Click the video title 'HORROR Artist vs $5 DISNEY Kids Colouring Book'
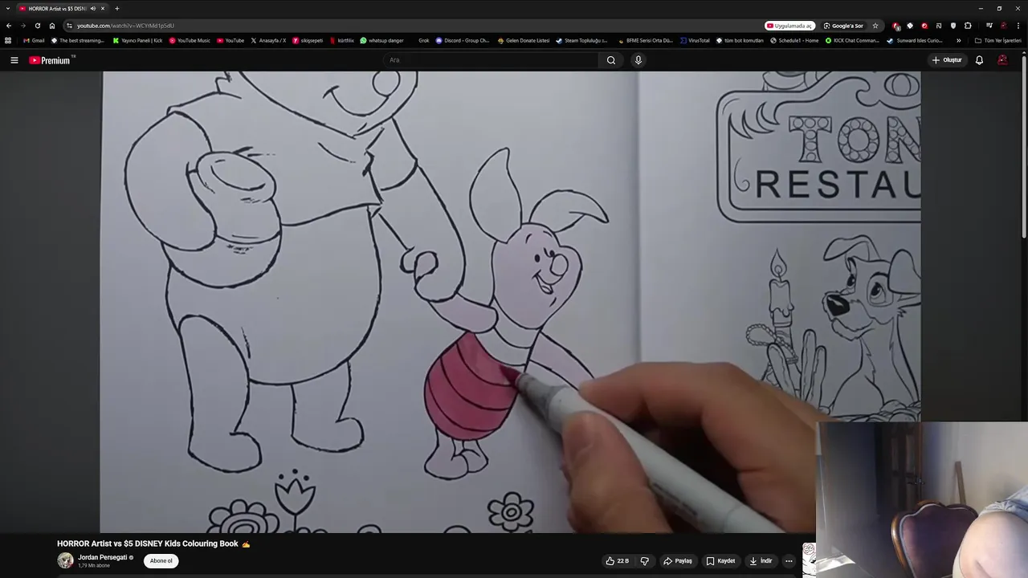The height and width of the screenshot is (578, 1028). (x=147, y=543)
